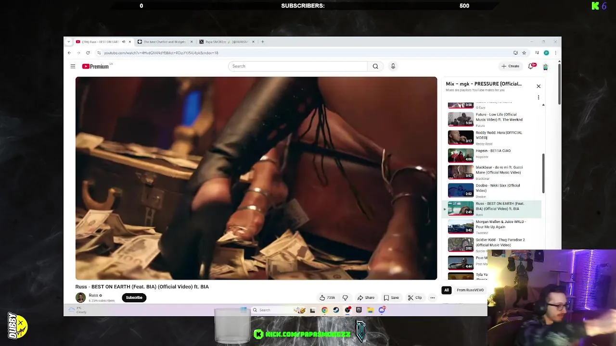This screenshot has height=346, width=616.
Task: Start voice search with microphone icon
Action: (393, 66)
